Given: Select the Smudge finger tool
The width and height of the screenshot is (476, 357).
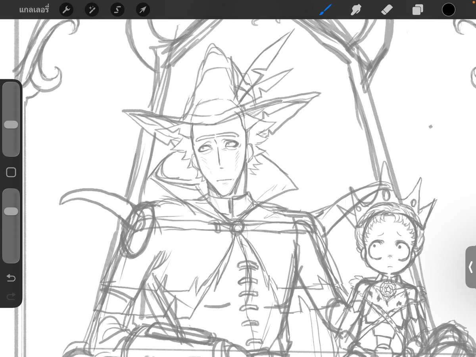Looking at the screenshot, I should (356, 10).
